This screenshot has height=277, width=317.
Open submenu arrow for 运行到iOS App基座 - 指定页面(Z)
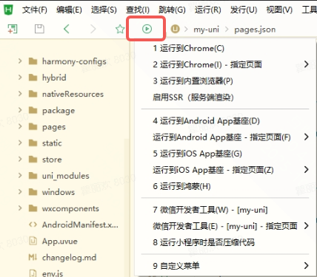[306, 170]
